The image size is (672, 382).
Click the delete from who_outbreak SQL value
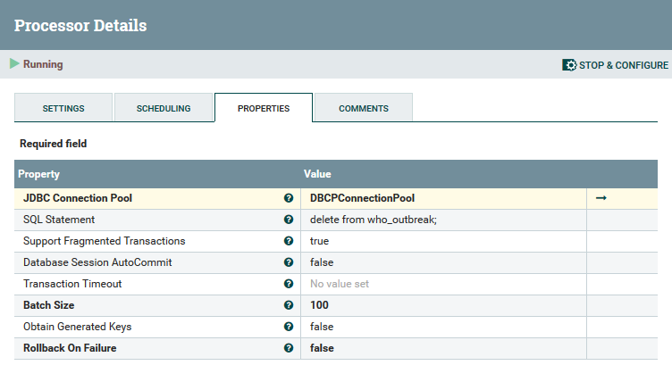click(x=374, y=220)
